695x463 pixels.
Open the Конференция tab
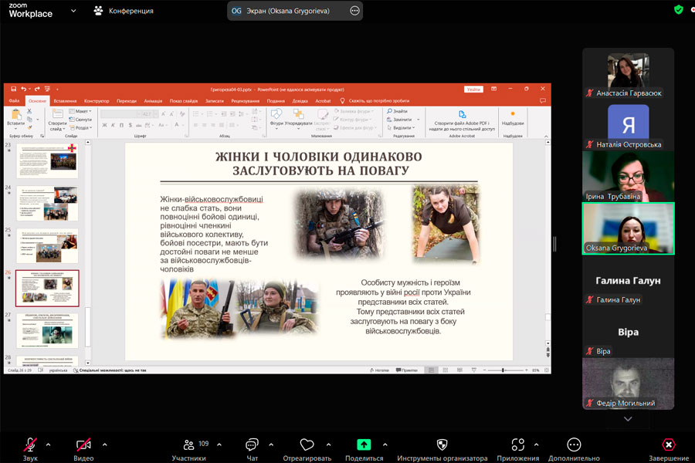(123, 11)
